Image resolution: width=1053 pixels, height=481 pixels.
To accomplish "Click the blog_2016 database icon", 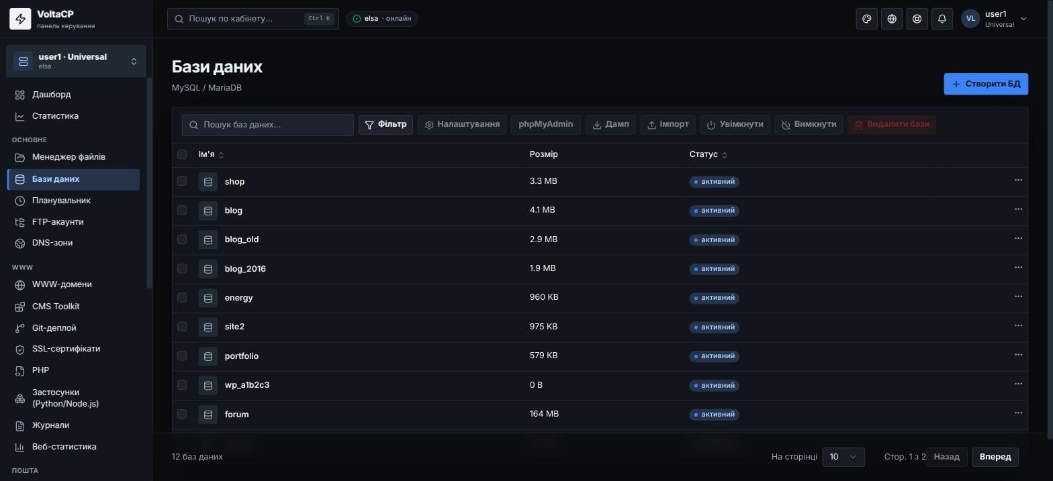I will point(208,269).
